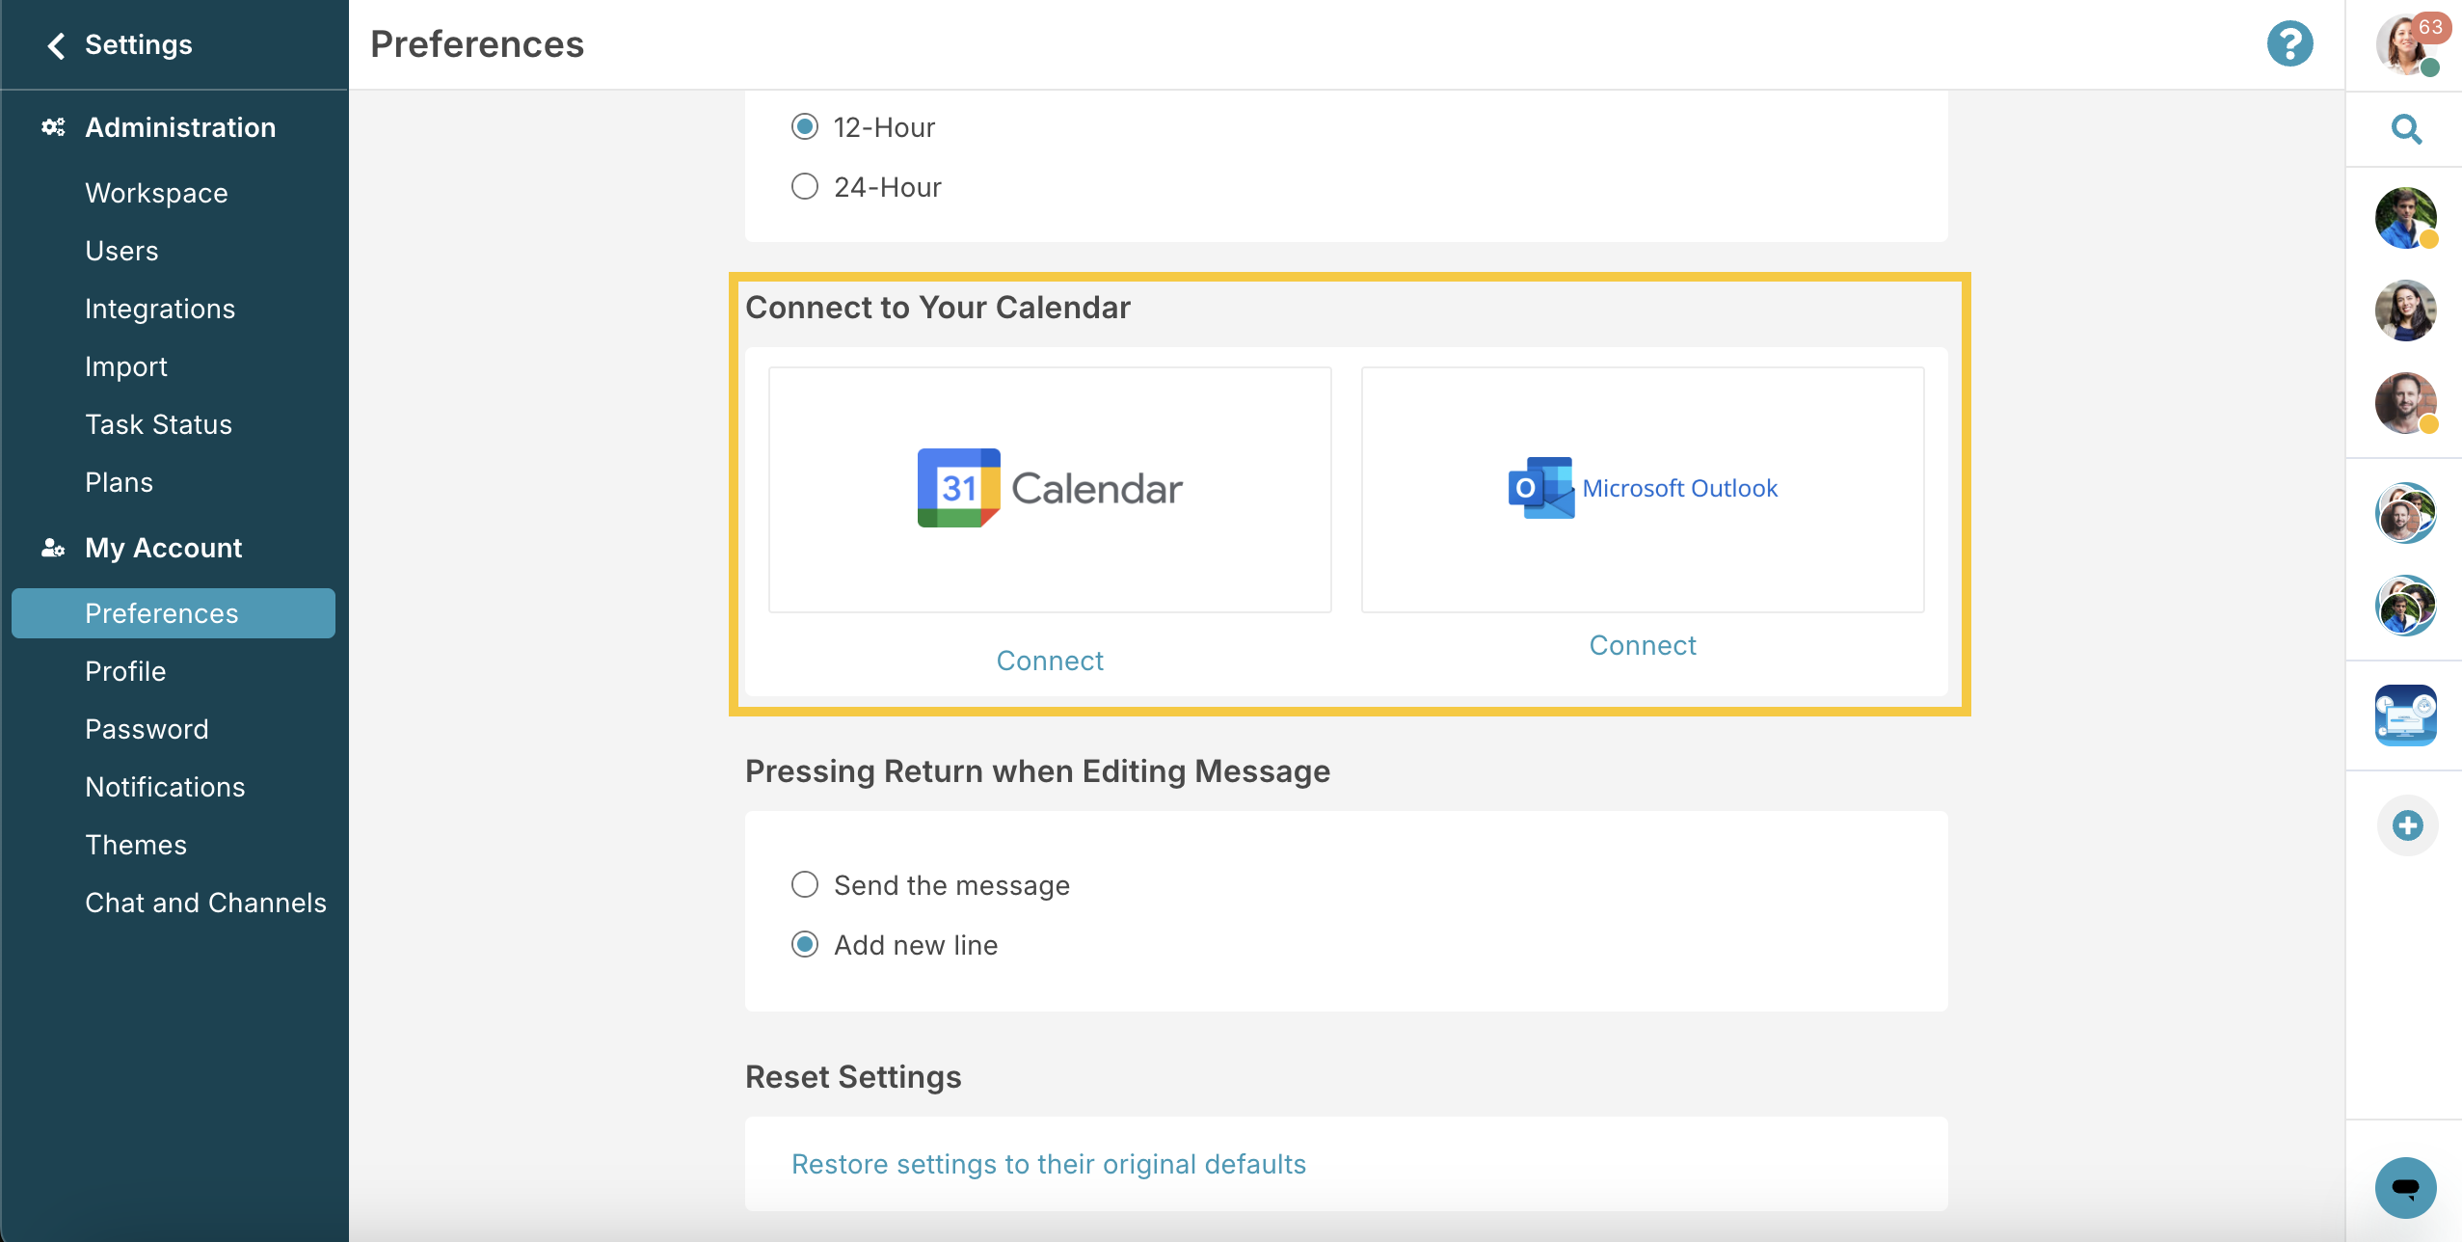Click the blue plus add icon
The image size is (2462, 1242).
pos(2407,825)
